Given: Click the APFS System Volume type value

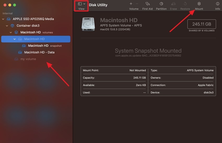Looking at the screenshot, I should pyautogui.click(x=200, y=70).
